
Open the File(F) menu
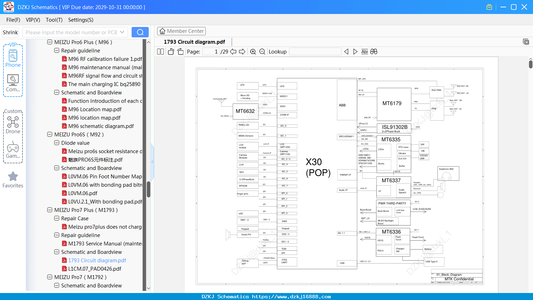[x=13, y=20]
